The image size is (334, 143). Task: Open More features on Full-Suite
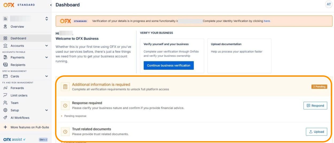26,127
